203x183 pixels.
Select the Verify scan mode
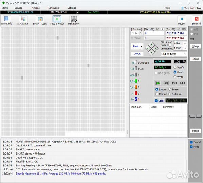tap(179, 67)
